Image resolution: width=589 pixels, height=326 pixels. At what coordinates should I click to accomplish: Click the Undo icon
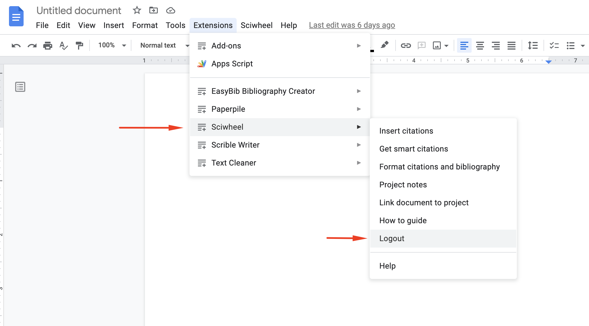[x=16, y=45]
